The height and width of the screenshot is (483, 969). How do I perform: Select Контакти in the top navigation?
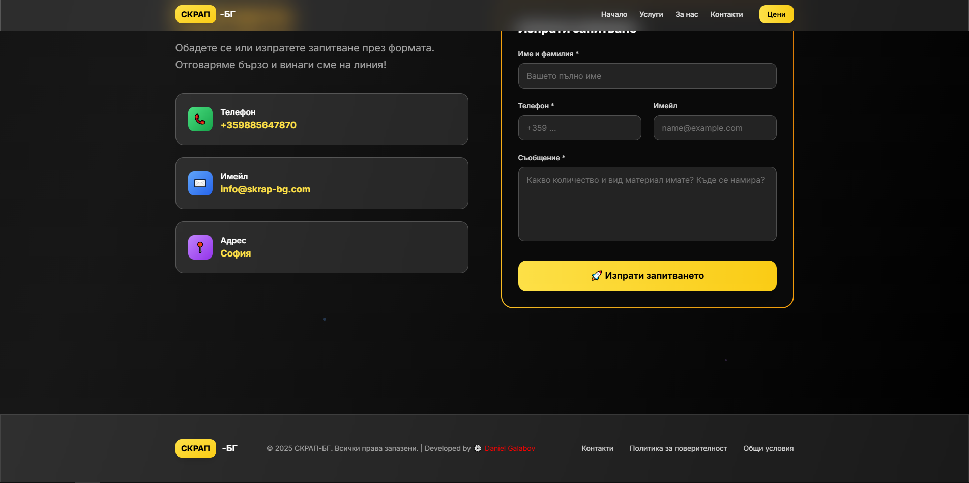click(x=726, y=14)
